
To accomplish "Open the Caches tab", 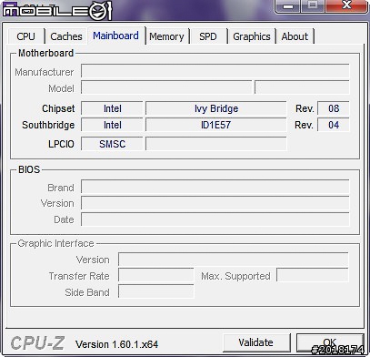I will click(x=66, y=36).
